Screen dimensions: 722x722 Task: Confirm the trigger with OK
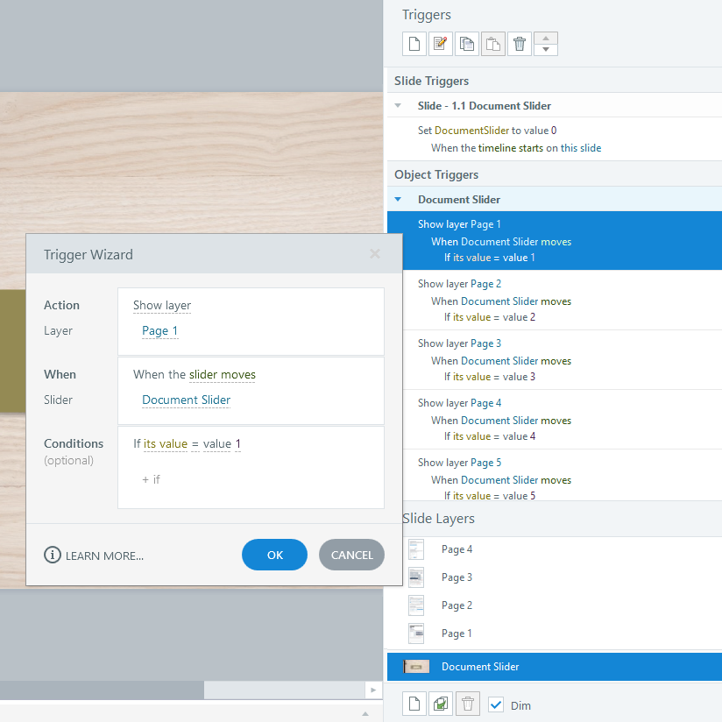[274, 555]
